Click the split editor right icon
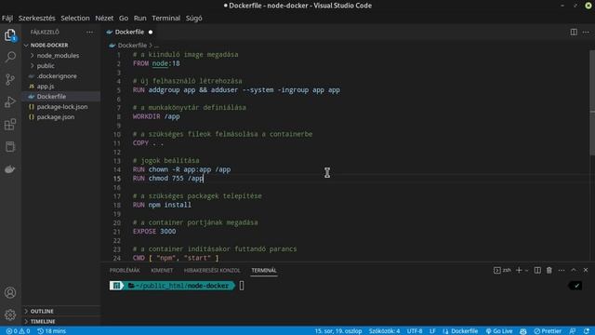The height and width of the screenshot is (335, 595). point(574,32)
